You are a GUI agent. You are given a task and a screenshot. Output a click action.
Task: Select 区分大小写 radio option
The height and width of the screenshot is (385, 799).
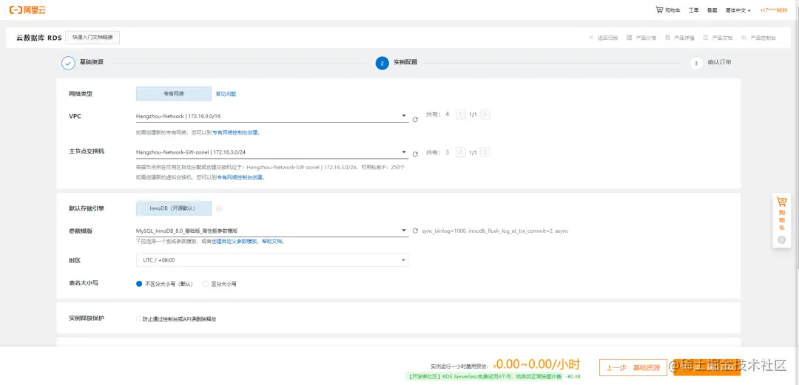click(x=220, y=285)
